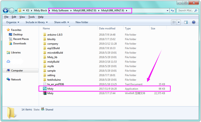Open Include in library dropdown
The height and width of the screenshot is (122, 201).
click(37, 22)
